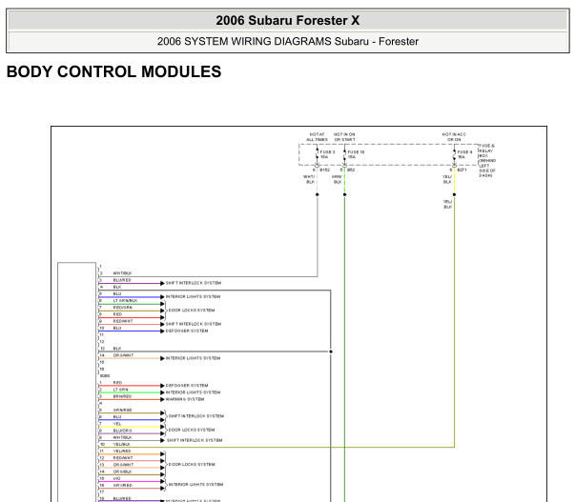Click the "HOT IN ACC OR ON" label
The width and height of the screenshot is (575, 502).
[454, 137]
